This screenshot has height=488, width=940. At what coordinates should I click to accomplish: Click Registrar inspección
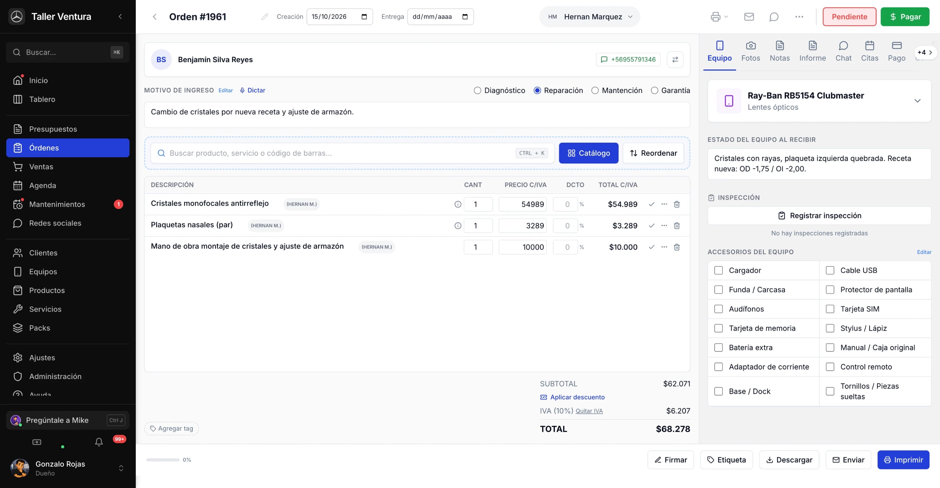tap(819, 216)
